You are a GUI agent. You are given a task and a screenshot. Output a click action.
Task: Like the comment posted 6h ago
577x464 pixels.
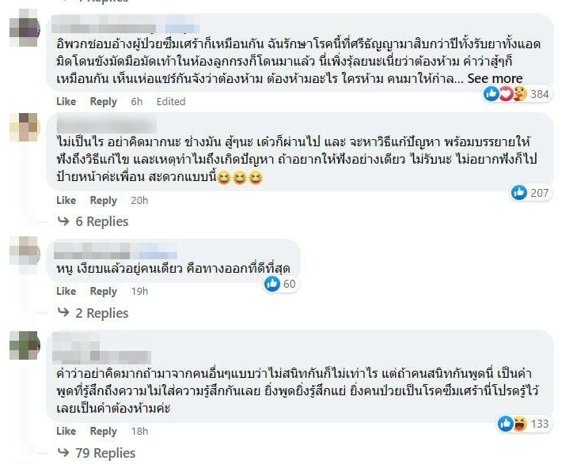click(x=66, y=101)
